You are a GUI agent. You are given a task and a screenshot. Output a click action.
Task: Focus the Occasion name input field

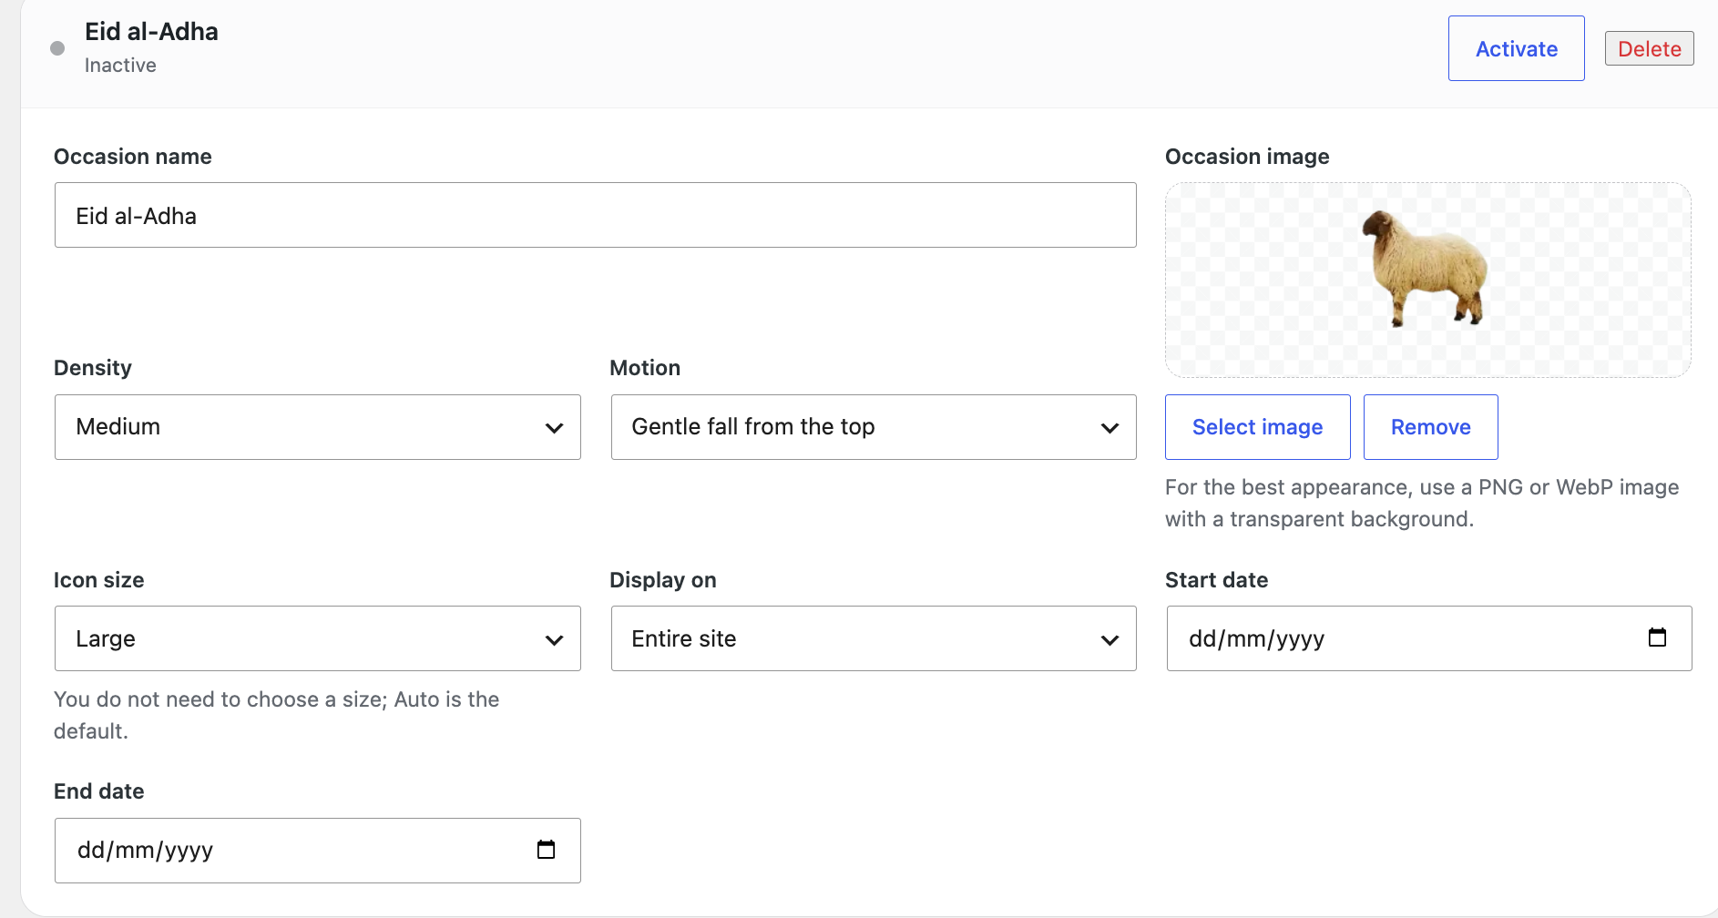tap(596, 215)
